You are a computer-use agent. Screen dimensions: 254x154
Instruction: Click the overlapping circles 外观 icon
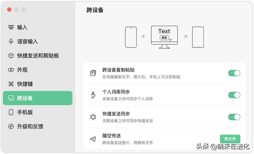11,70
